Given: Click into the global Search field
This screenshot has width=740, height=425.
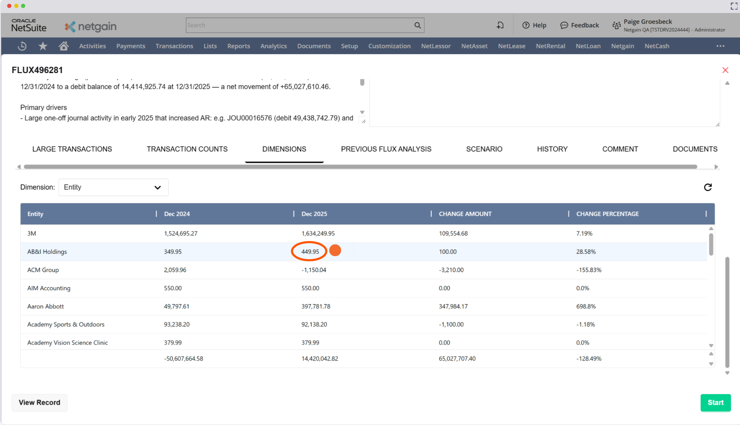Looking at the screenshot, I should [299, 25].
